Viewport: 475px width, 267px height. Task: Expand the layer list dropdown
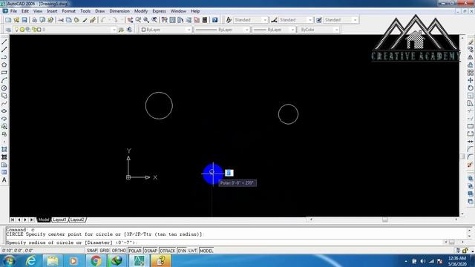click(114, 30)
